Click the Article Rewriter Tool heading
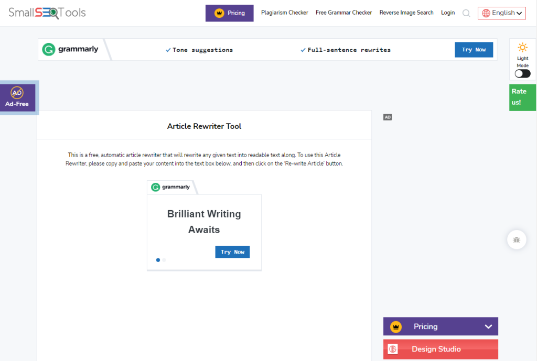537x361 pixels. pyautogui.click(x=204, y=126)
